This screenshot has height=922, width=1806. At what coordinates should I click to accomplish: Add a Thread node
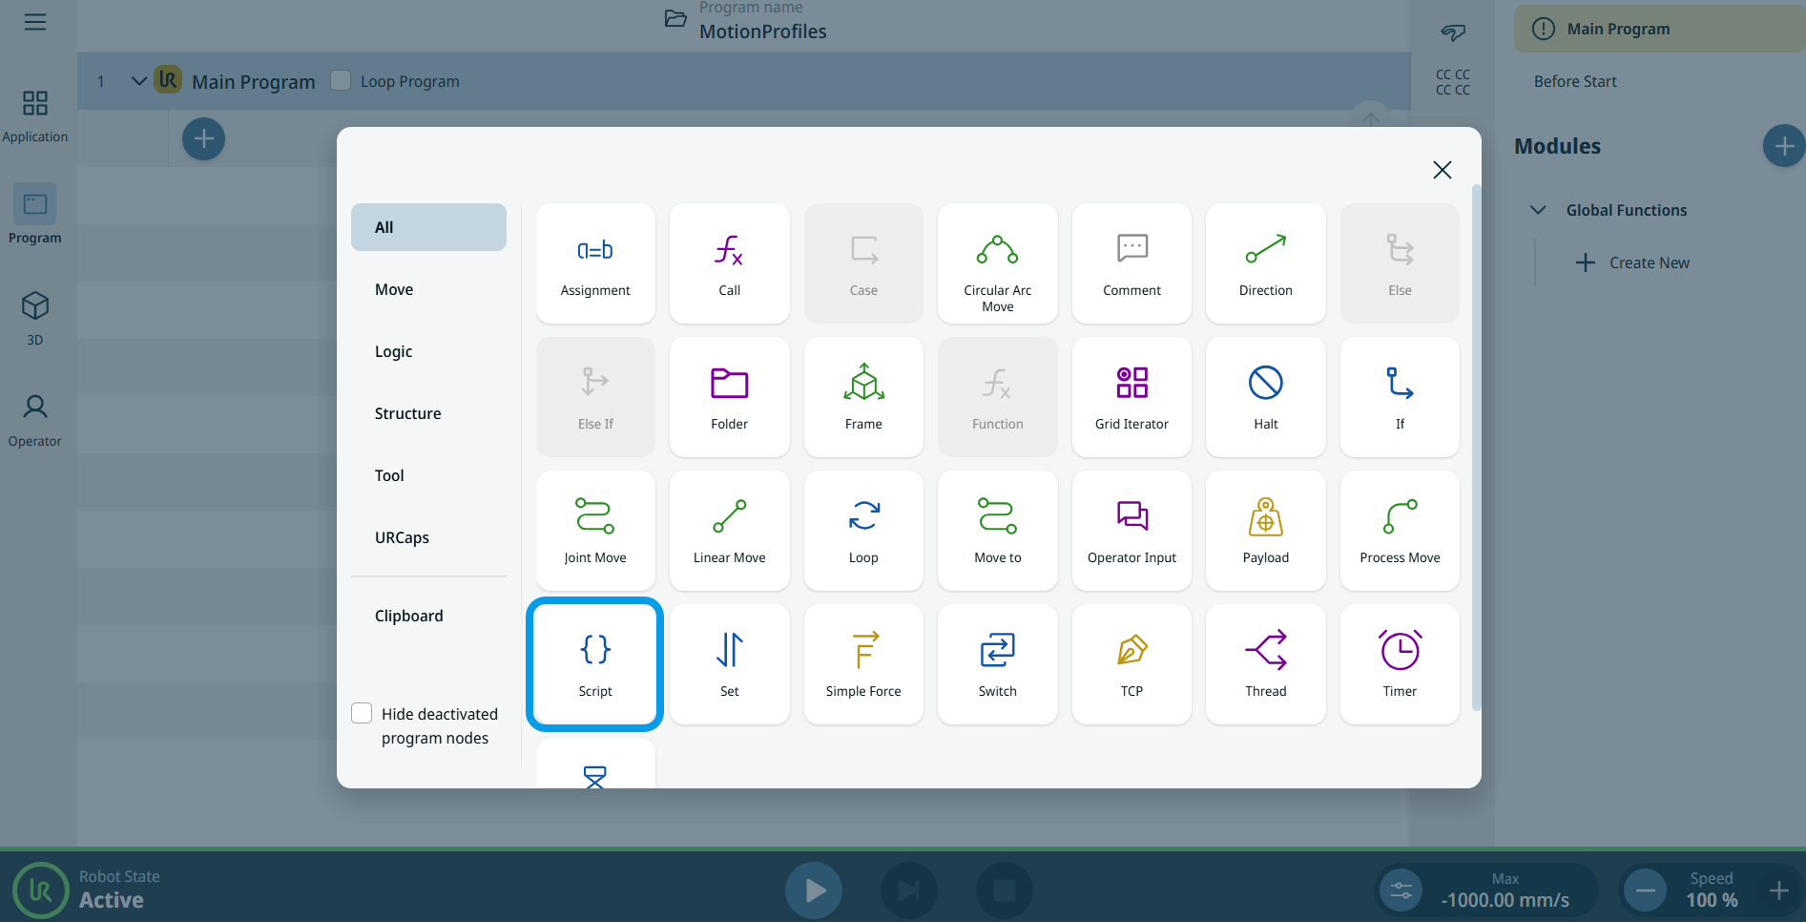click(1265, 663)
